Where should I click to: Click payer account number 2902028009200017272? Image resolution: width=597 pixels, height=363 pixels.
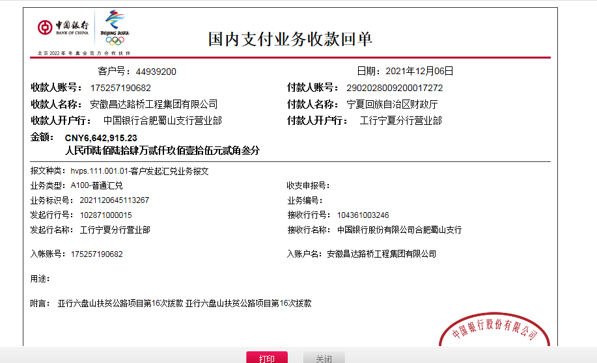click(x=395, y=88)
